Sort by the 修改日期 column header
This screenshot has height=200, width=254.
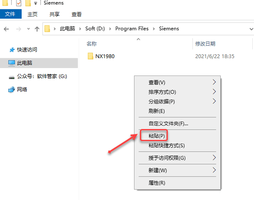205,44
